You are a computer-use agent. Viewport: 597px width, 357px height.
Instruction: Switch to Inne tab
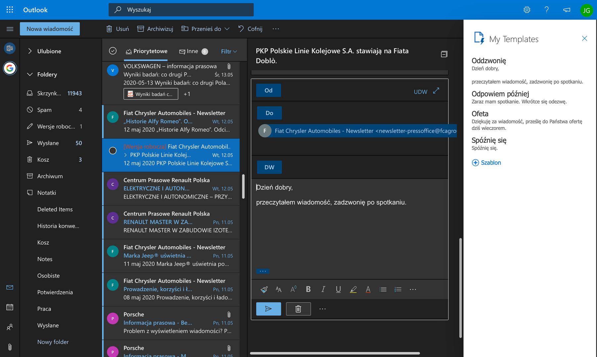coord(193,51)
